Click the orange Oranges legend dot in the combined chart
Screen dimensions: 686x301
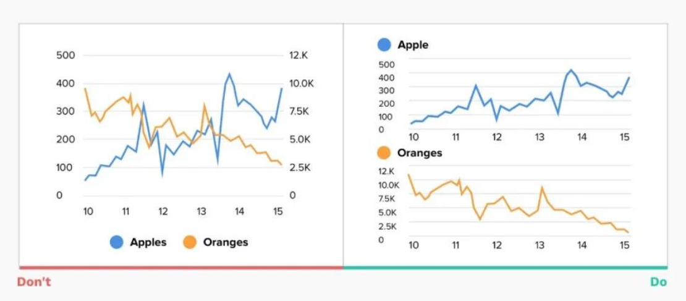point(190,242)
